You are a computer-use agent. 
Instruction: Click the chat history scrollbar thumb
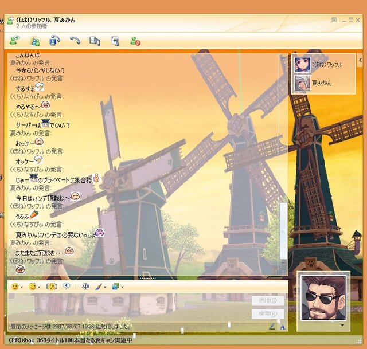284,230
